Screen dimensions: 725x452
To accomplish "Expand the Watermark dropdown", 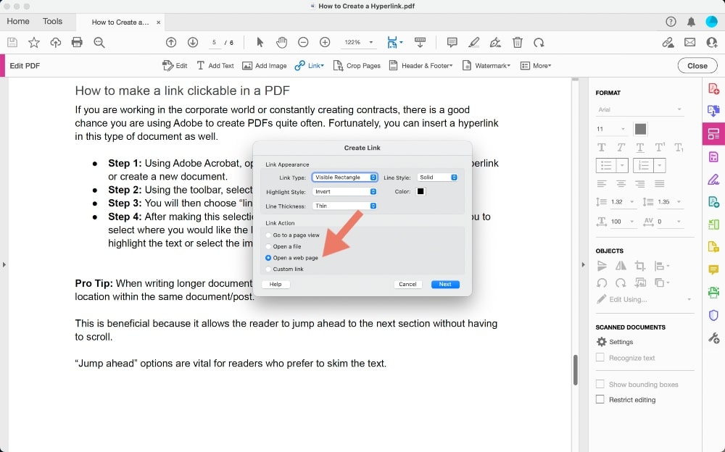I will (x=486, y=65).
